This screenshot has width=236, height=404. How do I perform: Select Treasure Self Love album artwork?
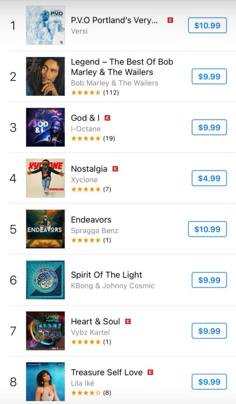click(45, 382)
